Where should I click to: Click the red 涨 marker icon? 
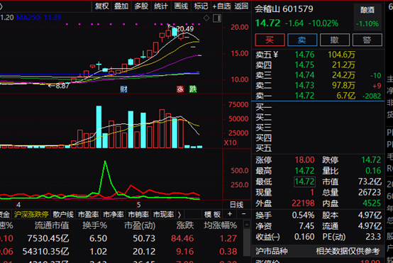(180, 89)
